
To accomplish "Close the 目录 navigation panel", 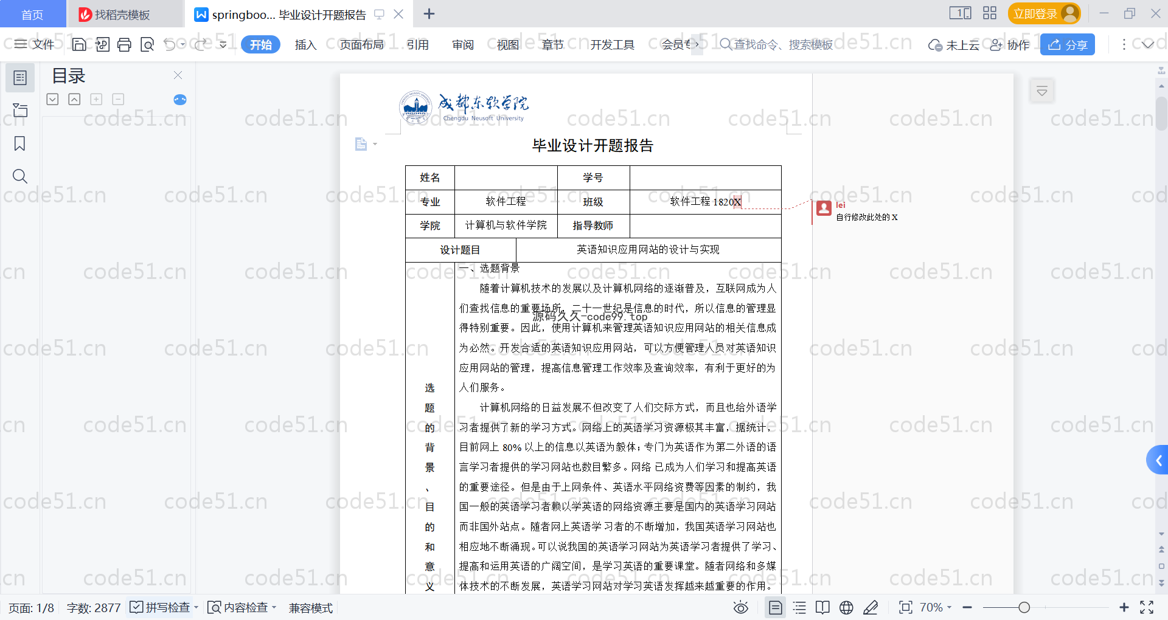I will tap(178, 75).
